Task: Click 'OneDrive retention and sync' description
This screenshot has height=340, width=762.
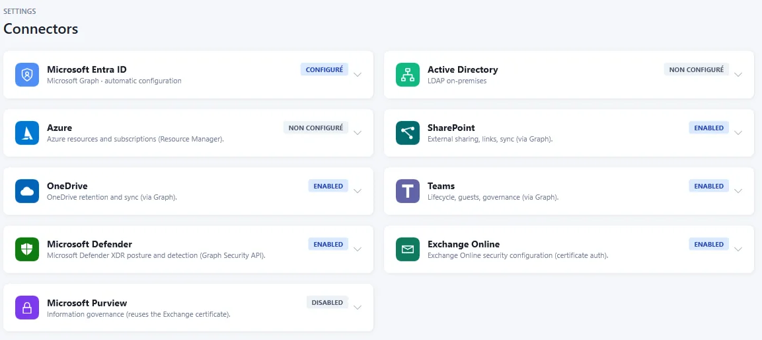Action: click(112, 198)
